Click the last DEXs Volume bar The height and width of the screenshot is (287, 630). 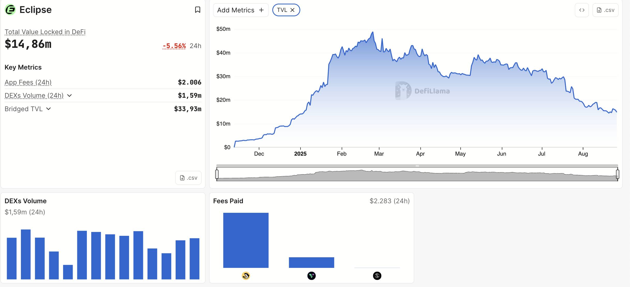pos(194,259)
